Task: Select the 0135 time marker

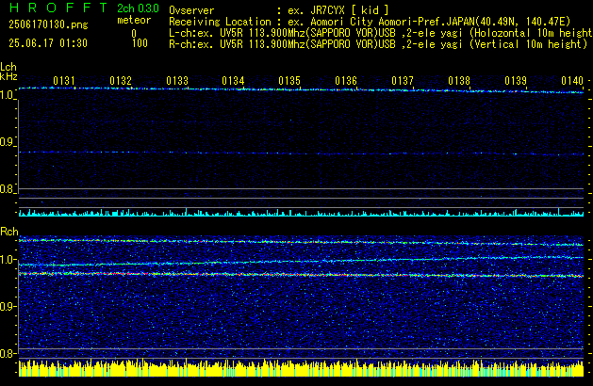Action: (289, 81)
